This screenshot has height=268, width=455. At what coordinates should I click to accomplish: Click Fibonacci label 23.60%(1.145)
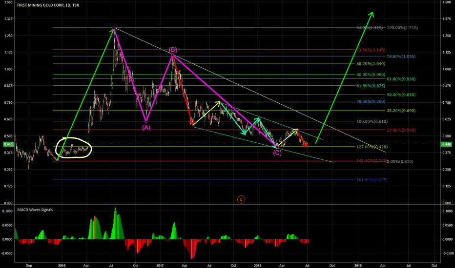[371, 50]
